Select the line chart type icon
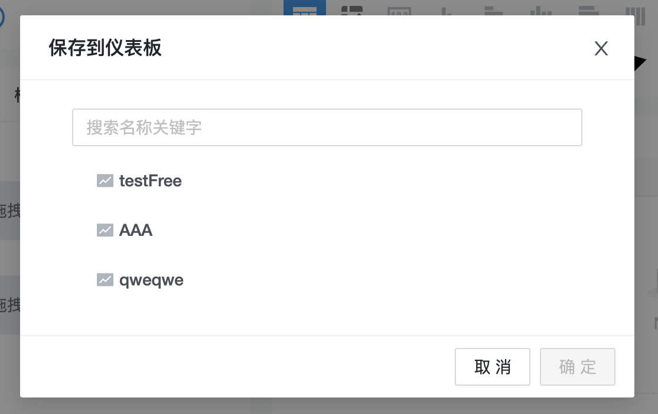 [x=448, y=15]
